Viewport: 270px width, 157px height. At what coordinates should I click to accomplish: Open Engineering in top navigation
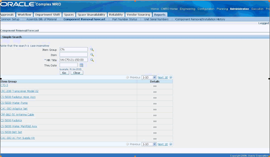click(x=188, y=9)
